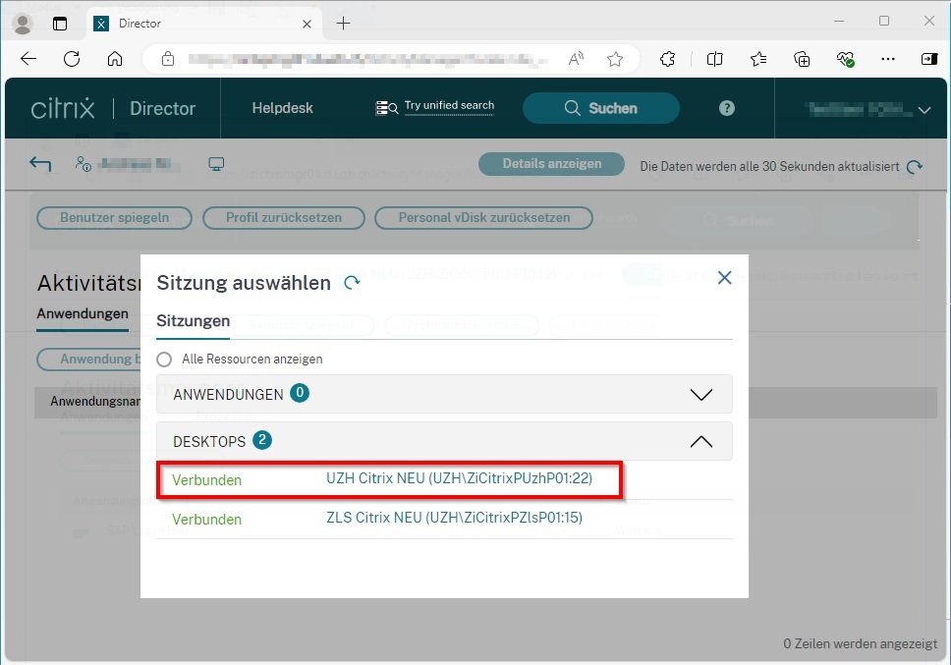Click the help question mark icon

pos(727,108)
